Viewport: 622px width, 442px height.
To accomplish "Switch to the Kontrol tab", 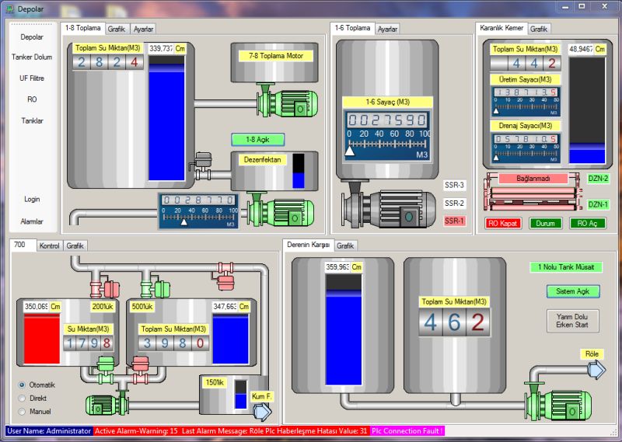I will coord(49,245).
